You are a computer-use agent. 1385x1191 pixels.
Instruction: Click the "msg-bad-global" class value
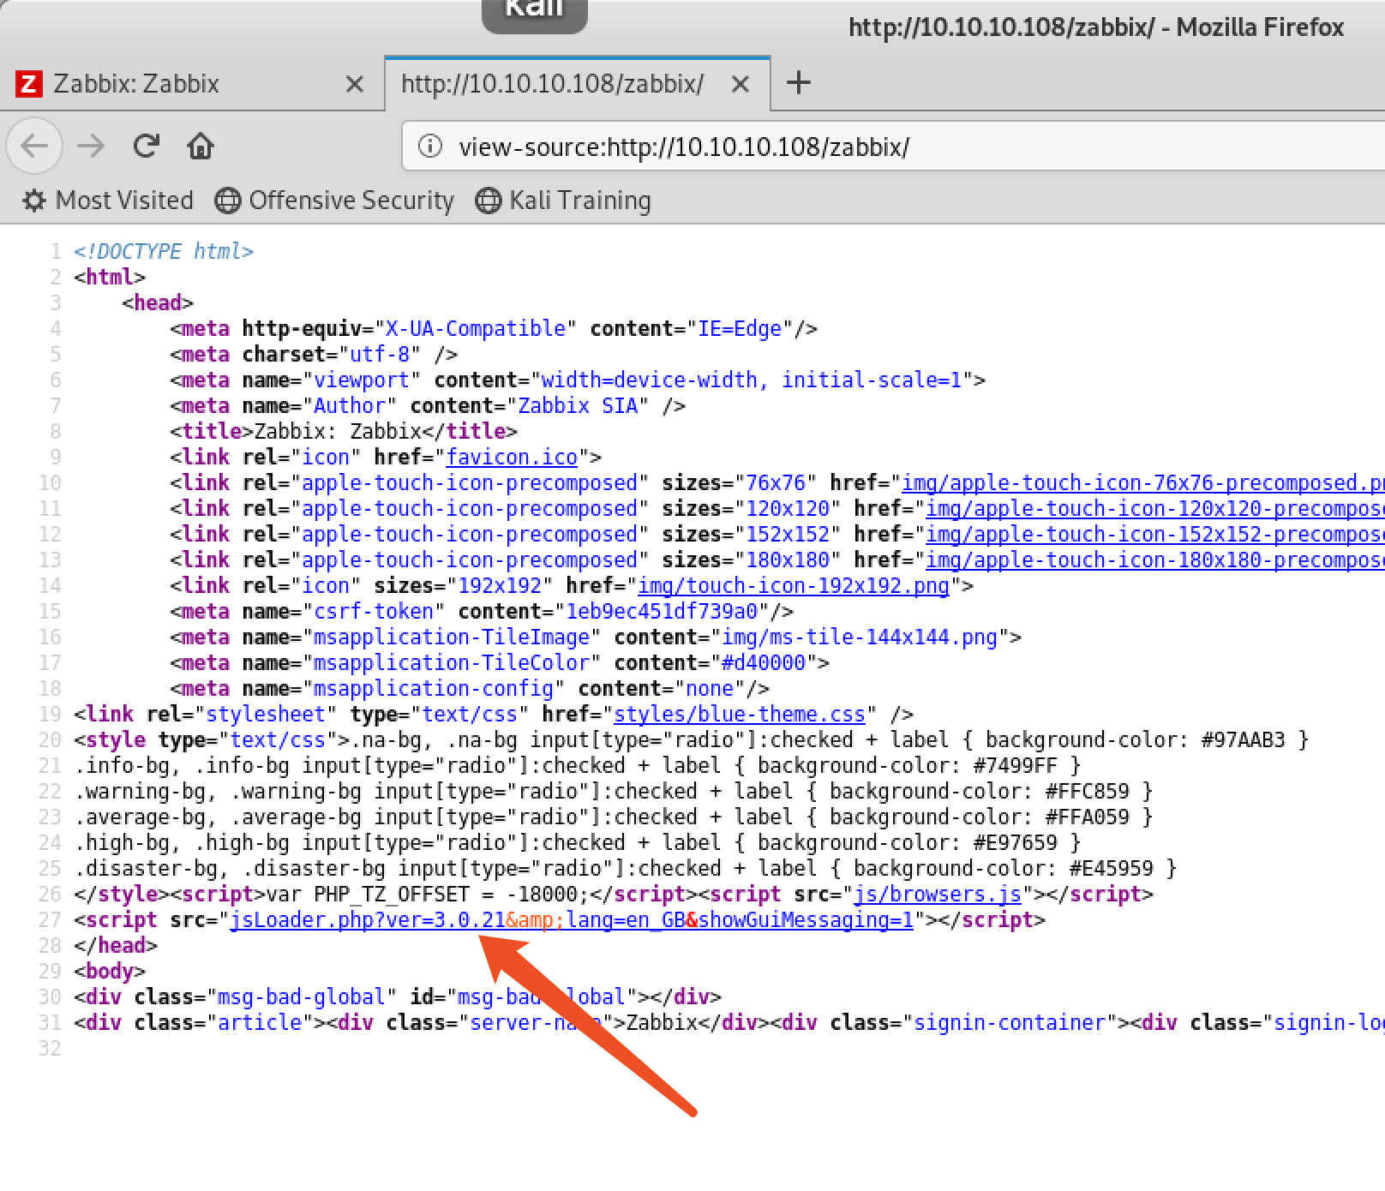pyautogui.click(x=303, y=996)
